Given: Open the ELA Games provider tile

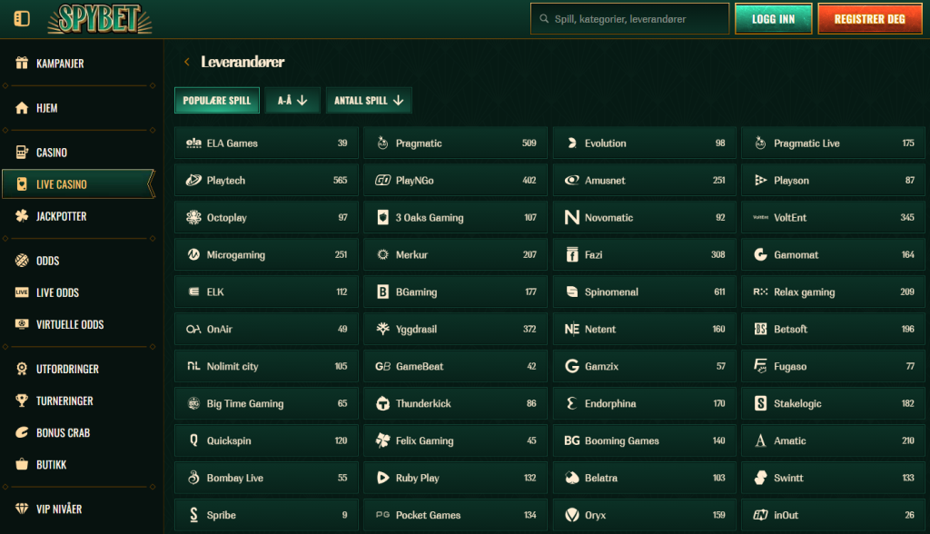Looking at the screenshot, I should tap(266, 143).
